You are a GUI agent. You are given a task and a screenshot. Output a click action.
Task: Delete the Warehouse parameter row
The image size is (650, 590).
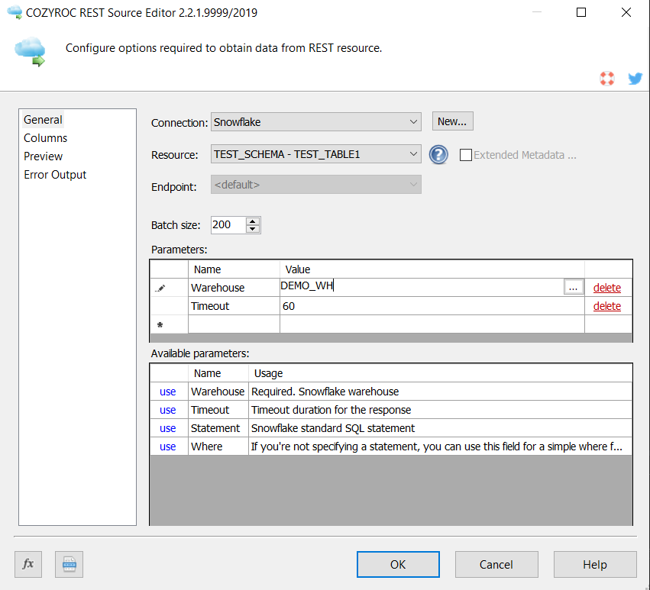[607, 288]
